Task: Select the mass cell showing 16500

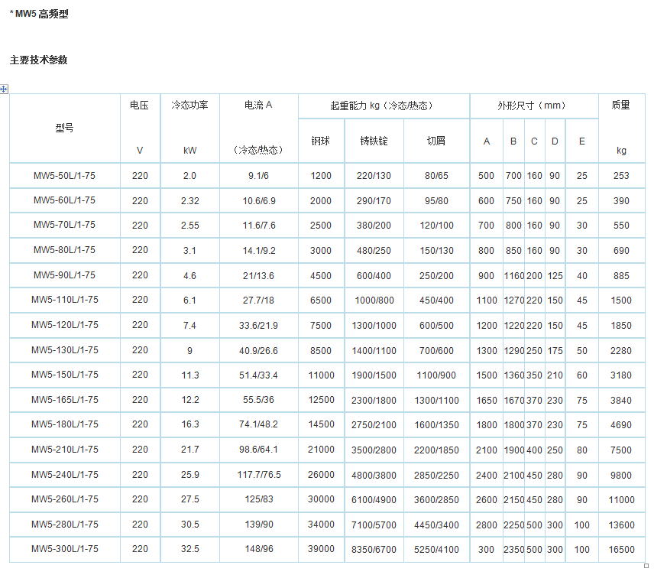Action: (x=621, y=549)
